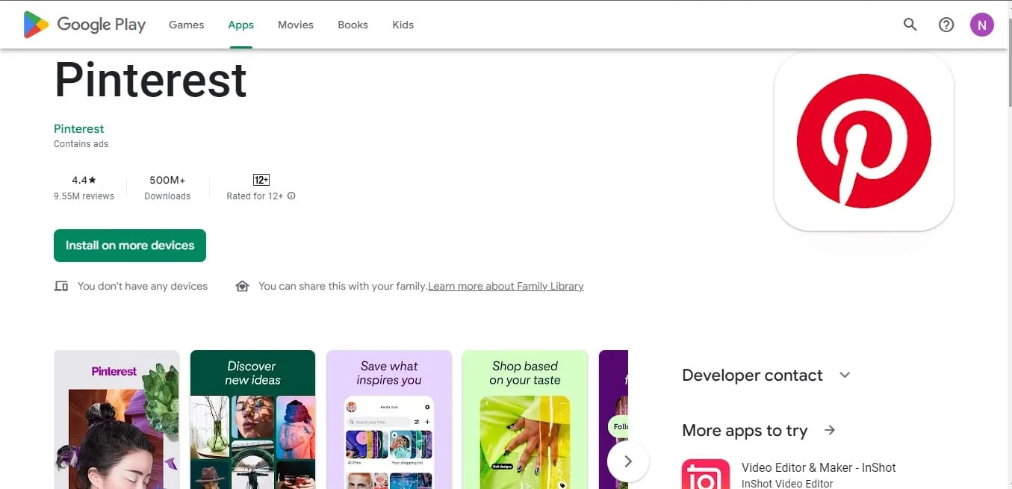Open the account avatar N
This screenshot has height=489, width=1012.
[x=982, y=25]
